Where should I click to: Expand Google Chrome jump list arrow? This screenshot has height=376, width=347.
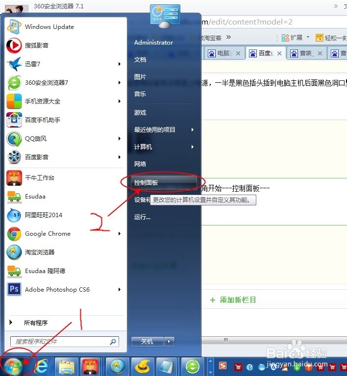tap(120, 233)
